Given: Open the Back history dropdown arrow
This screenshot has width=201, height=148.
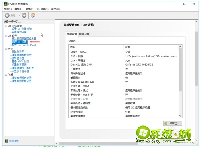Looking at the screenshot, I should click(19, 15).
